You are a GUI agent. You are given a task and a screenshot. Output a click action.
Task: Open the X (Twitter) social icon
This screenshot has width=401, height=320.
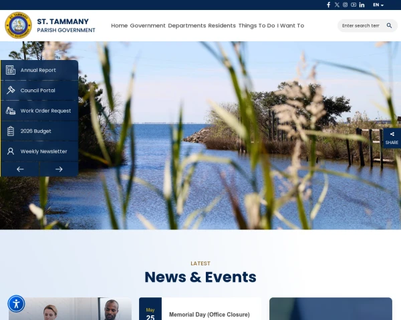pyautogui.click(x=337, y=5)
